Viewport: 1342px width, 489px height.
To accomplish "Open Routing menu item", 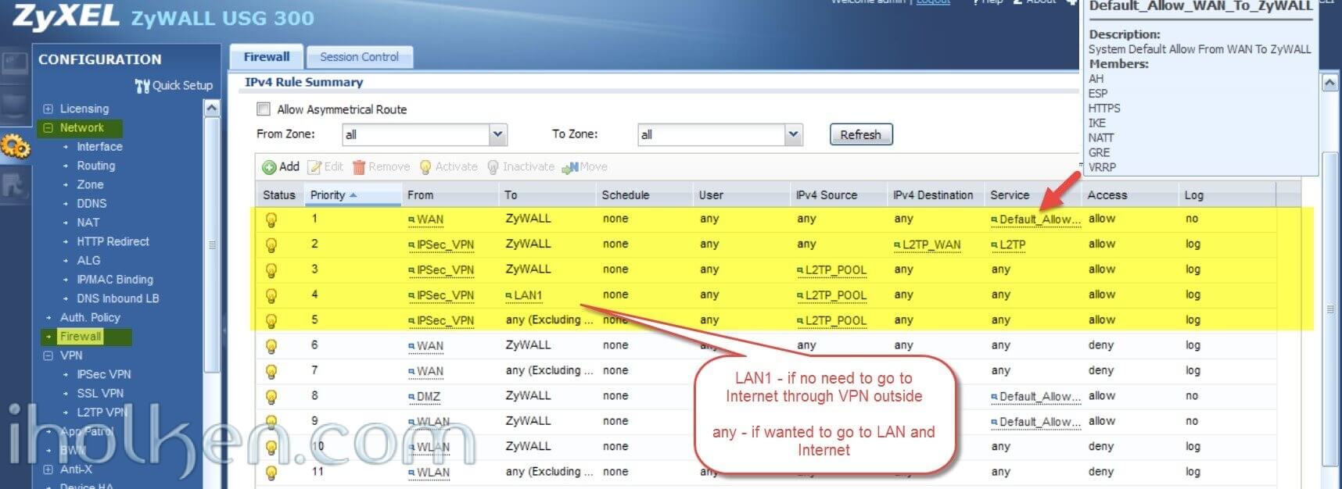I will 95,166.
